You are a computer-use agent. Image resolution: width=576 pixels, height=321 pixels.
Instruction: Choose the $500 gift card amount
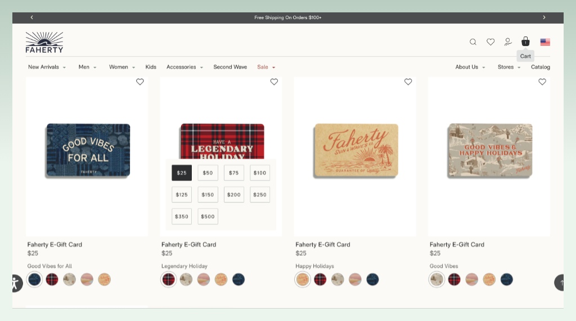pos(208,216)
